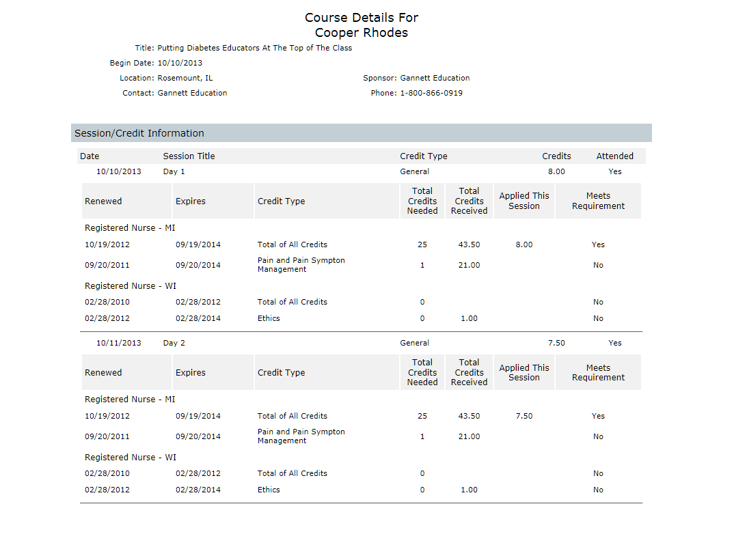This screenshot has height=560, width=747.
Task: Click the Sponsor value Gannett Education
Action: 435,78
